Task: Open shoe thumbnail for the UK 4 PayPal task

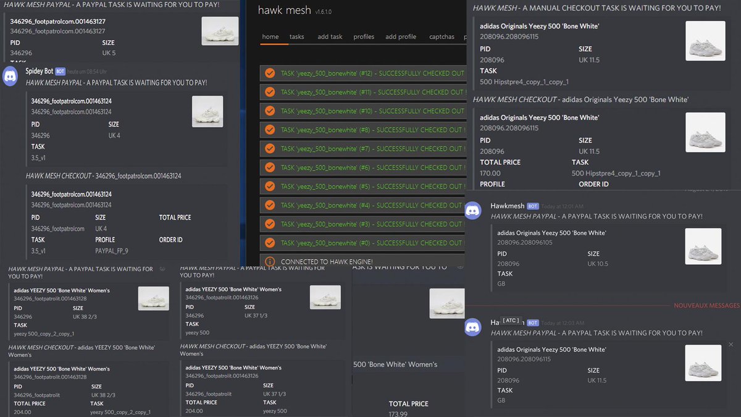Action: pos(207,112)
